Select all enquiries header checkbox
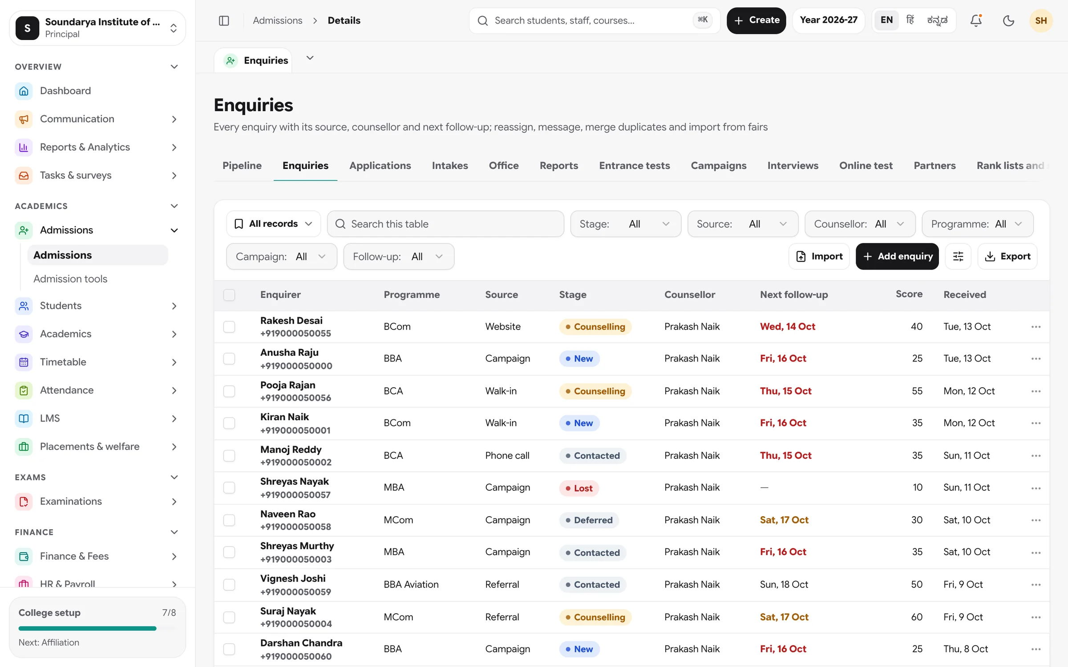The height and width of the screenshot is (667, 1068). click(229, 295)
